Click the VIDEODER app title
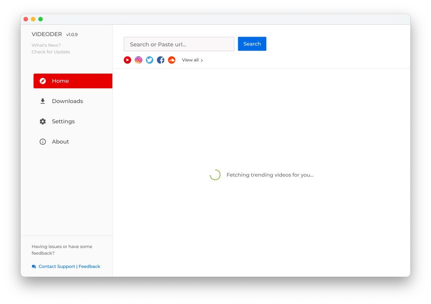The height and width of the screenshot is (304, 431). [47, 34]
